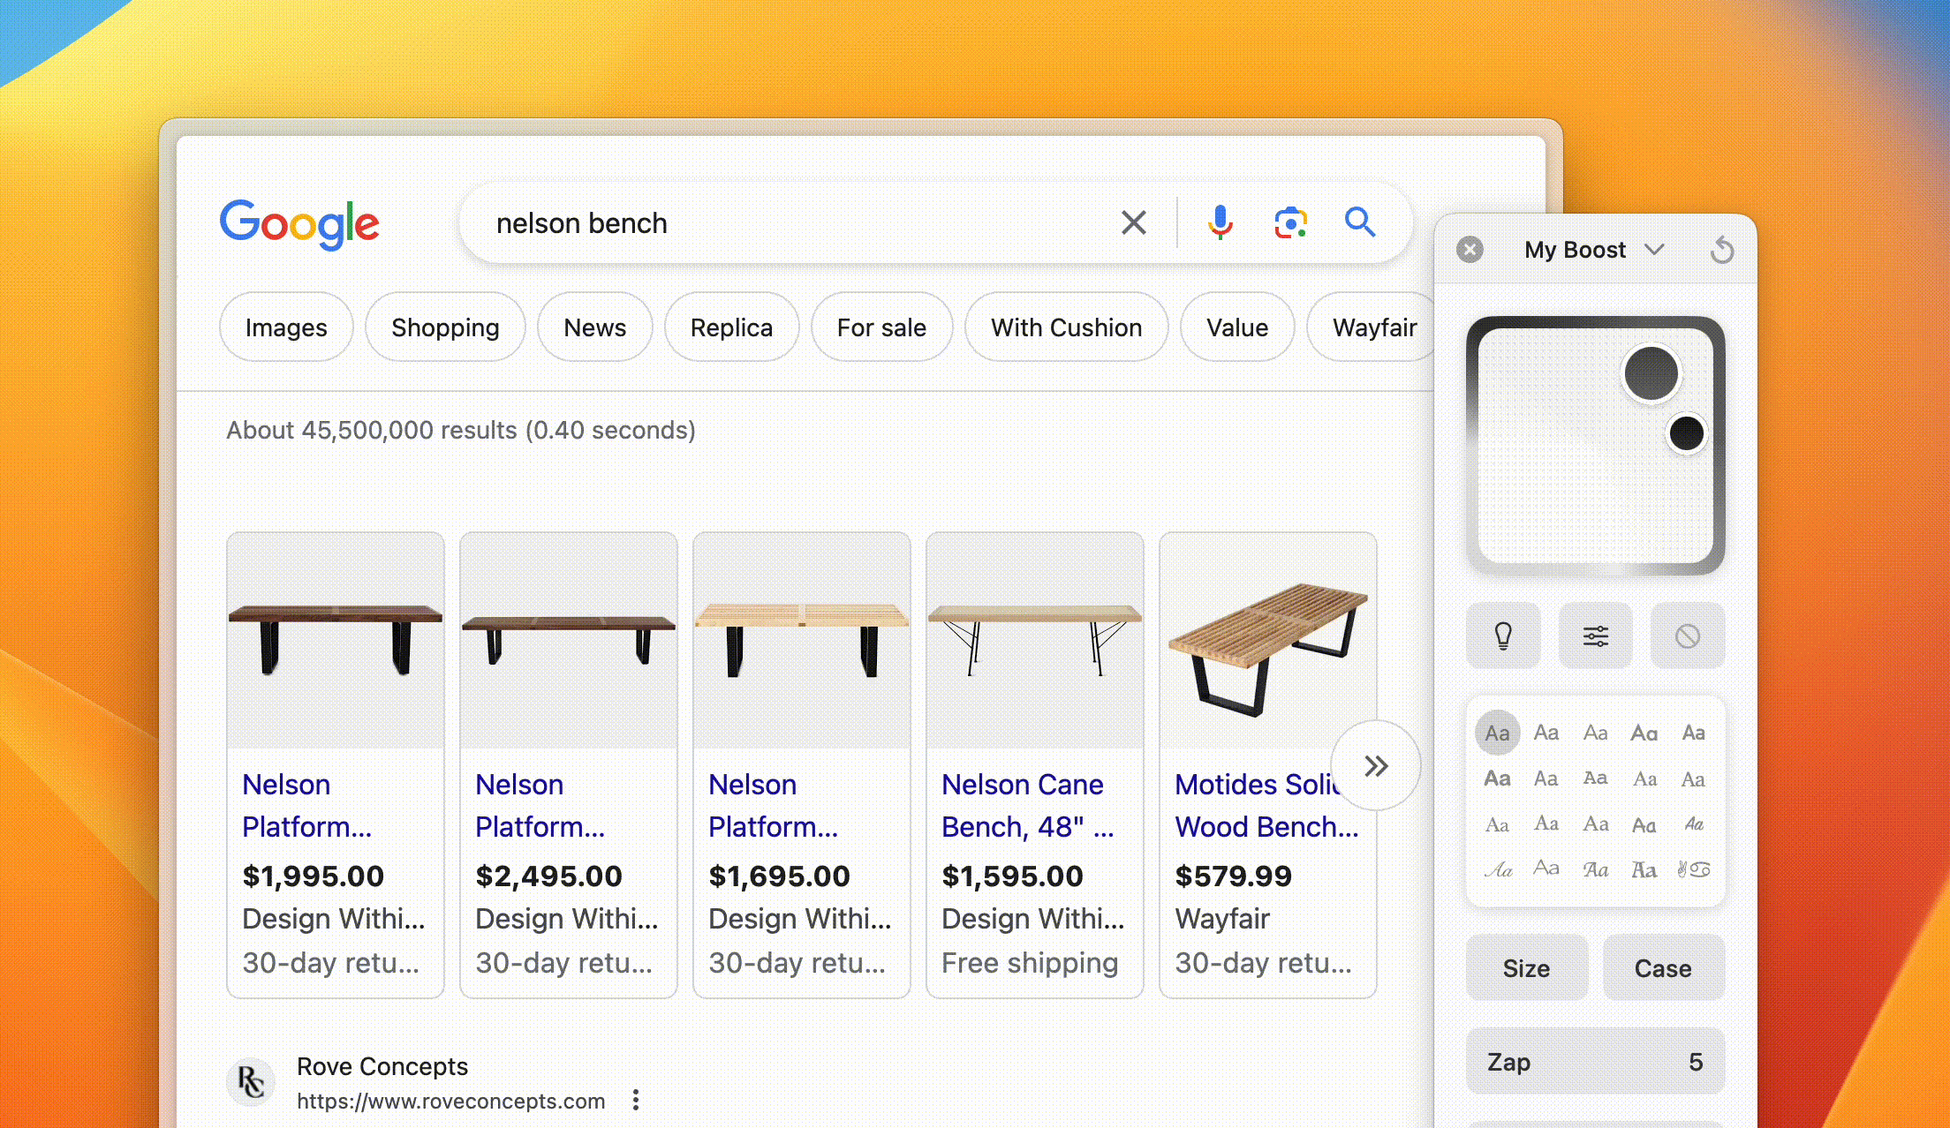1950x1128 pixels.
Task: Open the Size option
Action: (1527, 968)
